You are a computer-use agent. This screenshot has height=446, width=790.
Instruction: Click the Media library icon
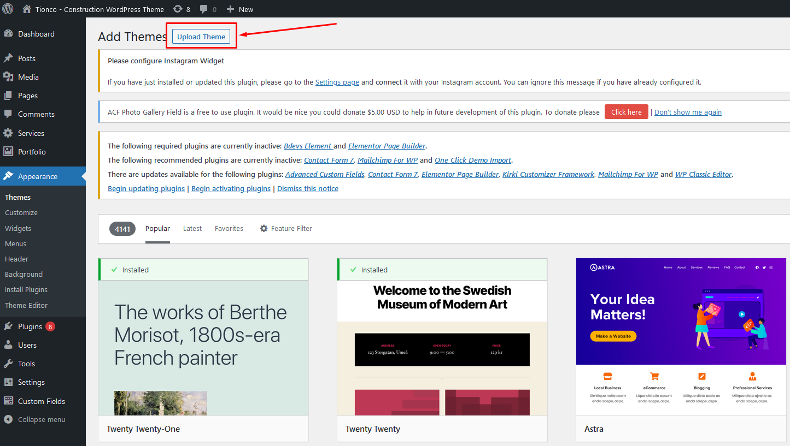[8, 77]
